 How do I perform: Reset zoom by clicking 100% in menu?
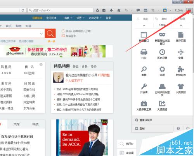tap(162, 25)
